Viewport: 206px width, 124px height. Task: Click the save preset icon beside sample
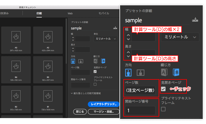coord(115,28)
